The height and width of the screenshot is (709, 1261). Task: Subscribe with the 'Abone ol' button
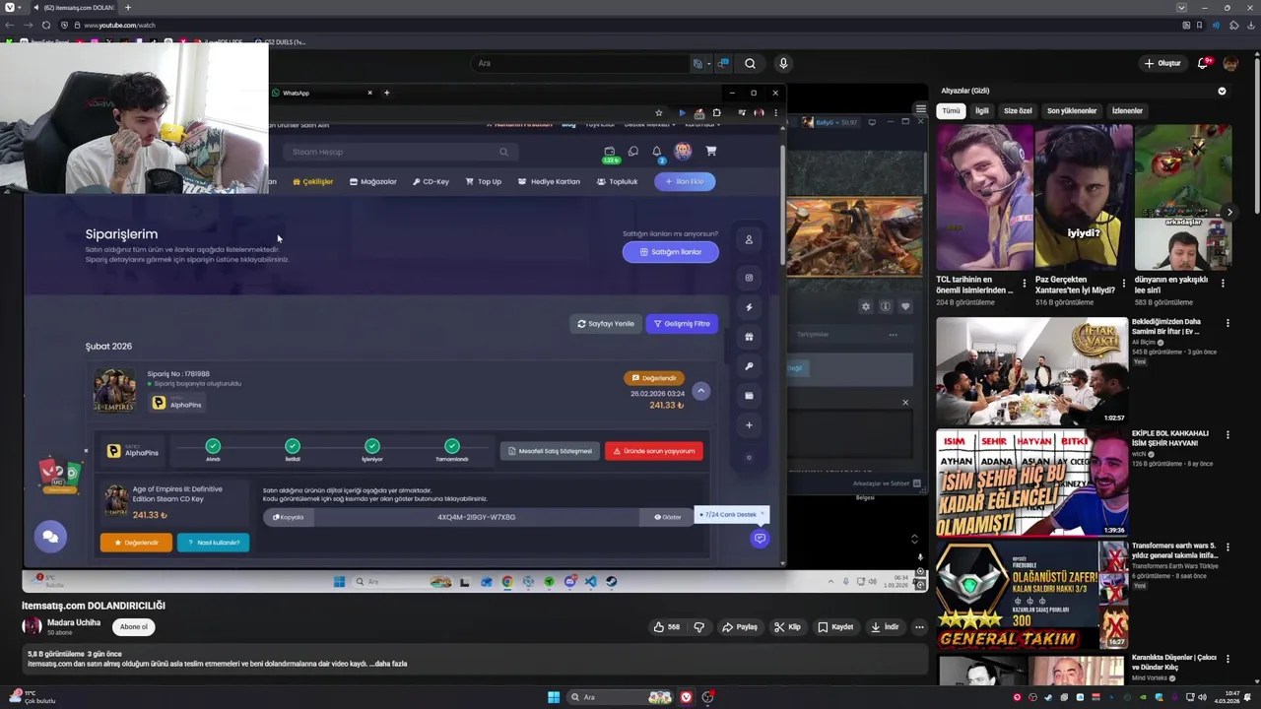[x=134, y=627]
